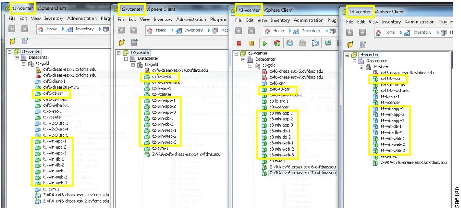This screenshot has width=461, height=208.
Task: Click the Back arrow in t2-vcenter window
Action: point(122,30)
